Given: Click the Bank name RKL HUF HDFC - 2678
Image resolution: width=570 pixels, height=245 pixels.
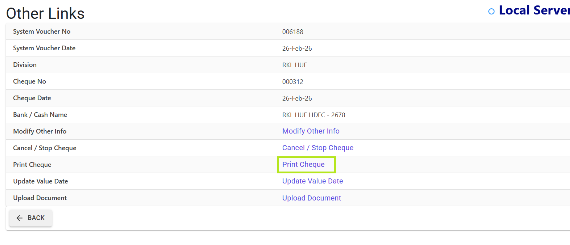Looking at the screenshot, I should point(314,115).
